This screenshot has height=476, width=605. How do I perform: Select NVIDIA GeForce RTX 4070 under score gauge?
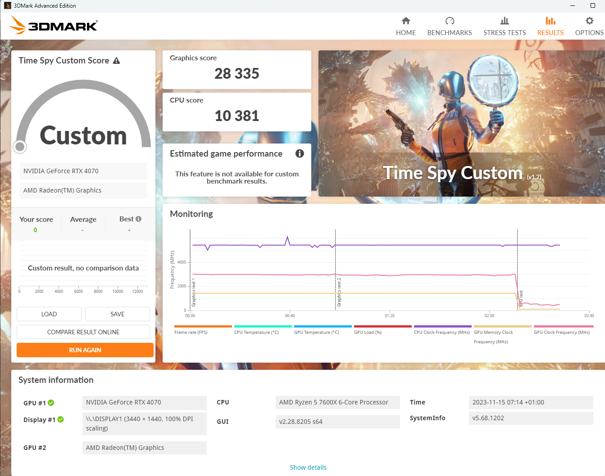[x=83, y=171]
